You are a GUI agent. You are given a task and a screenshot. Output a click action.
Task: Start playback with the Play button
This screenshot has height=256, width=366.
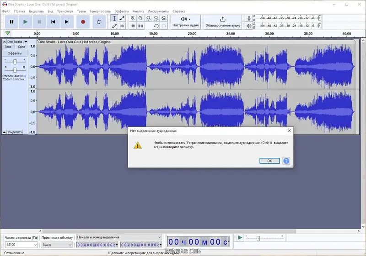tap(25, 21)
